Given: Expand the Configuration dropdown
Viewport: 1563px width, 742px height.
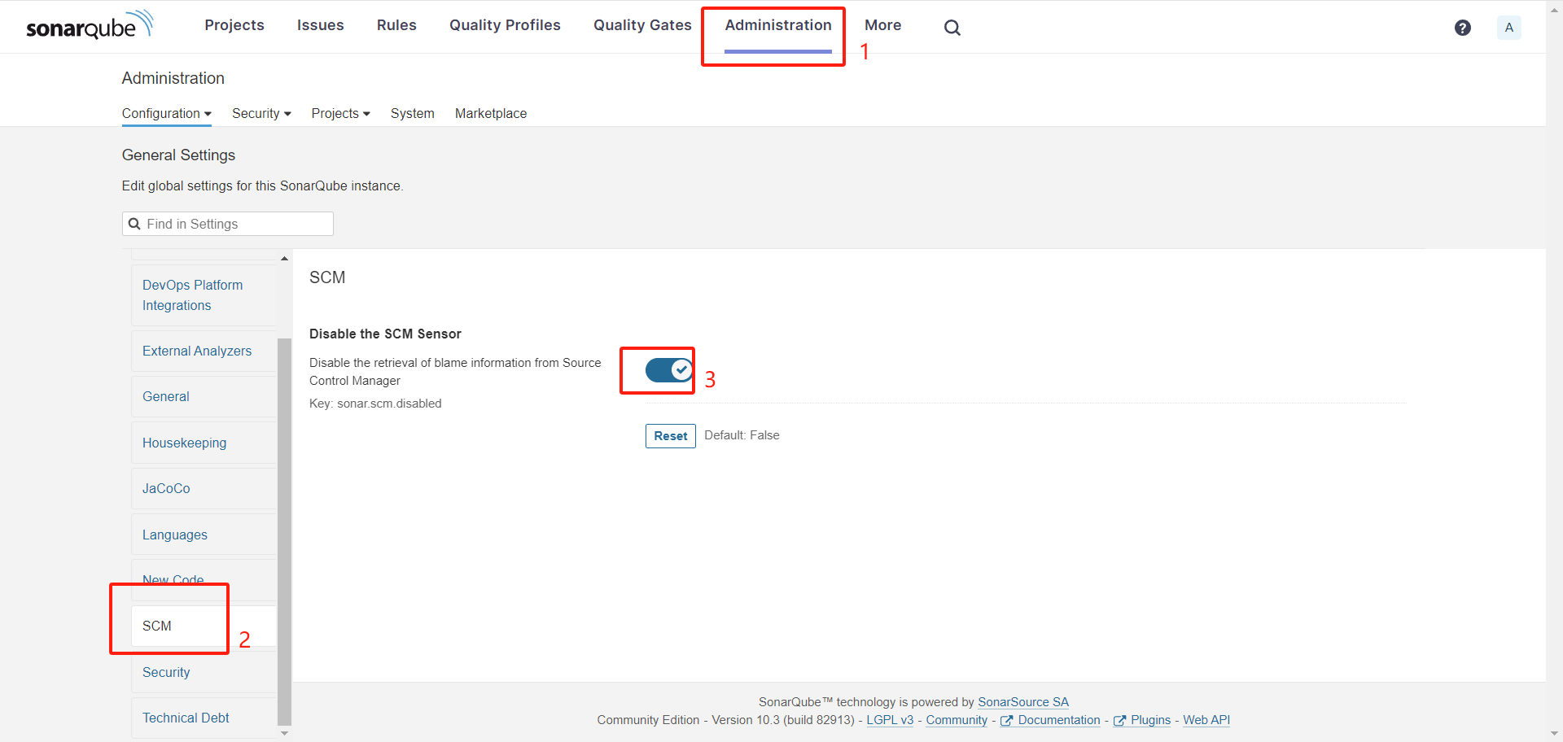Looking at the screenshot, I should click(166, 114).
